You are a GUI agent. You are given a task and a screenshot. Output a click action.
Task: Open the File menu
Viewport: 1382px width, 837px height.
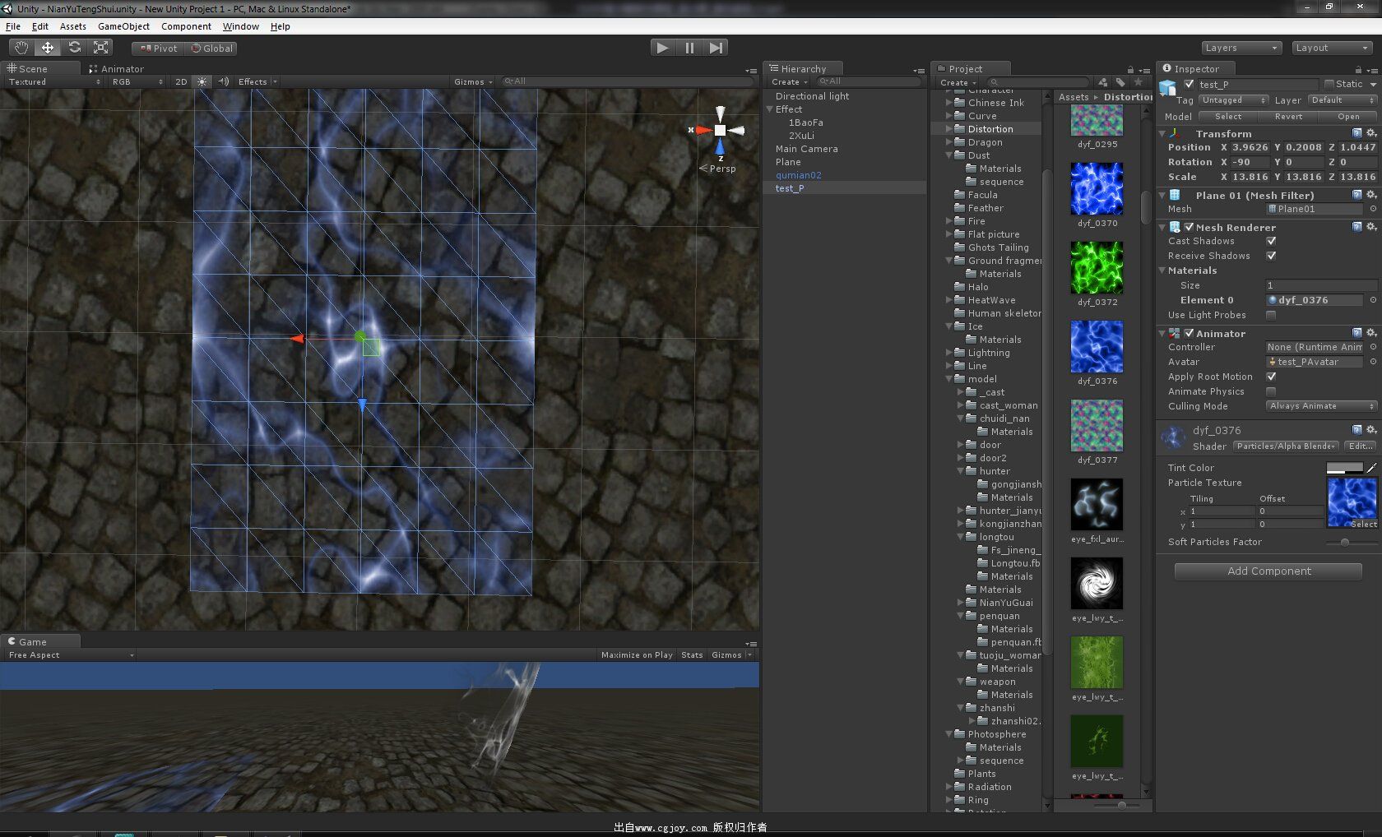click(13, 26)
